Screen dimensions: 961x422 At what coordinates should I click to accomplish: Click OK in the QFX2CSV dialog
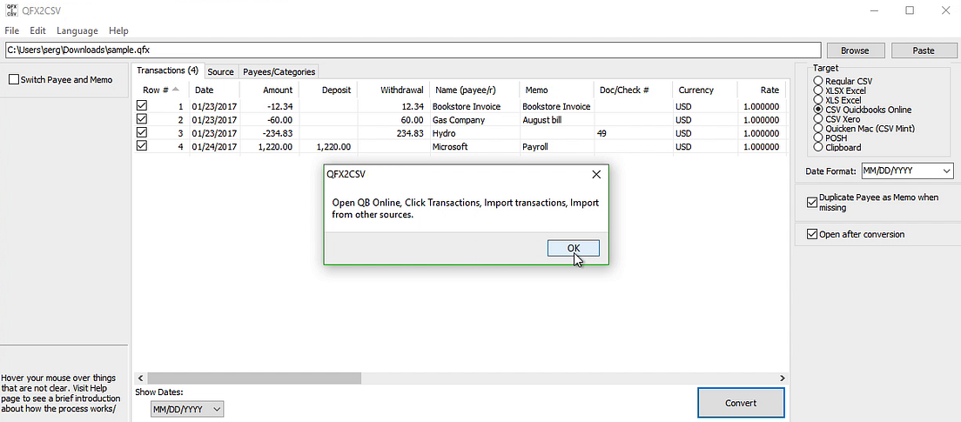[x=573, y=248]
